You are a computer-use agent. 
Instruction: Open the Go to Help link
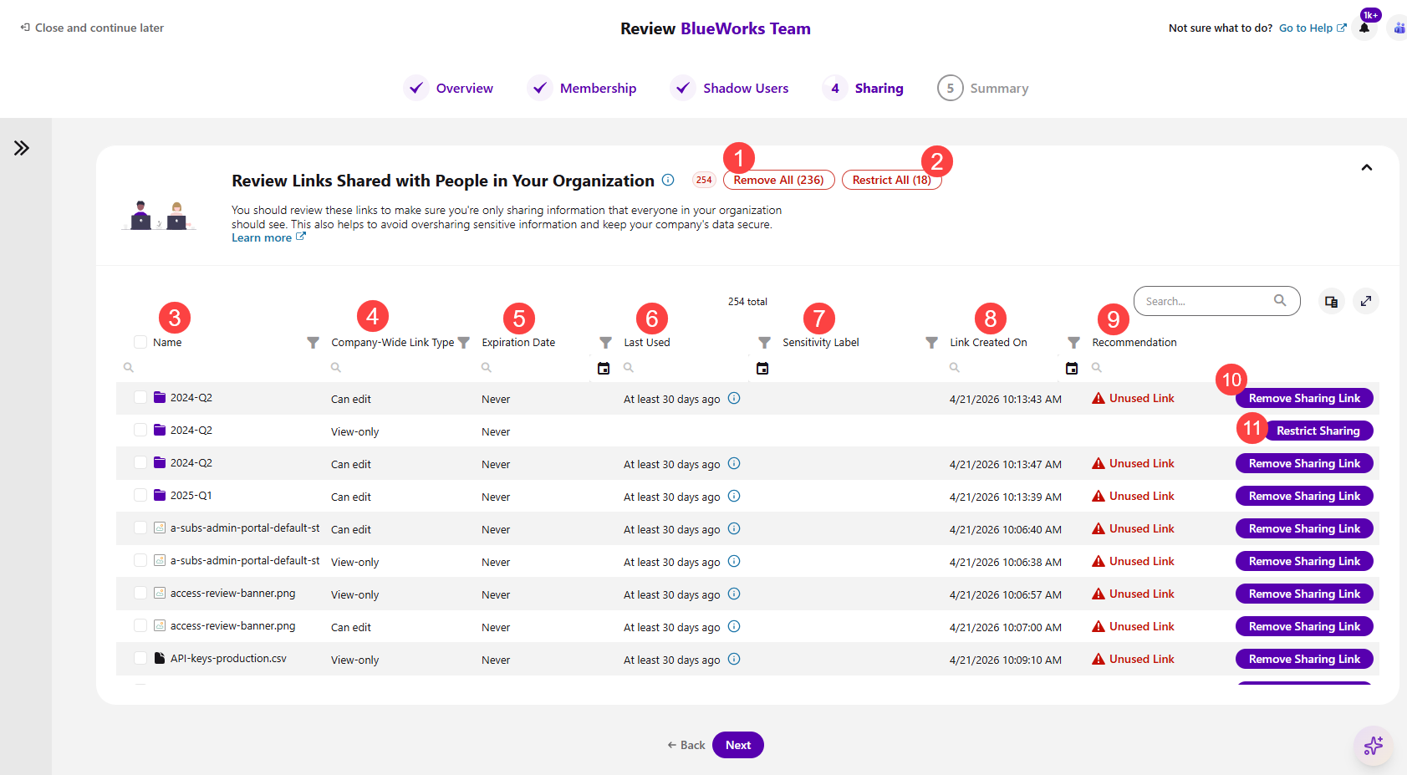(1313, 28)
